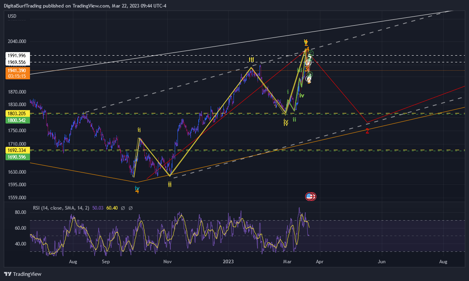Click the 1559.000 price axis value

(x=17, y=198)
